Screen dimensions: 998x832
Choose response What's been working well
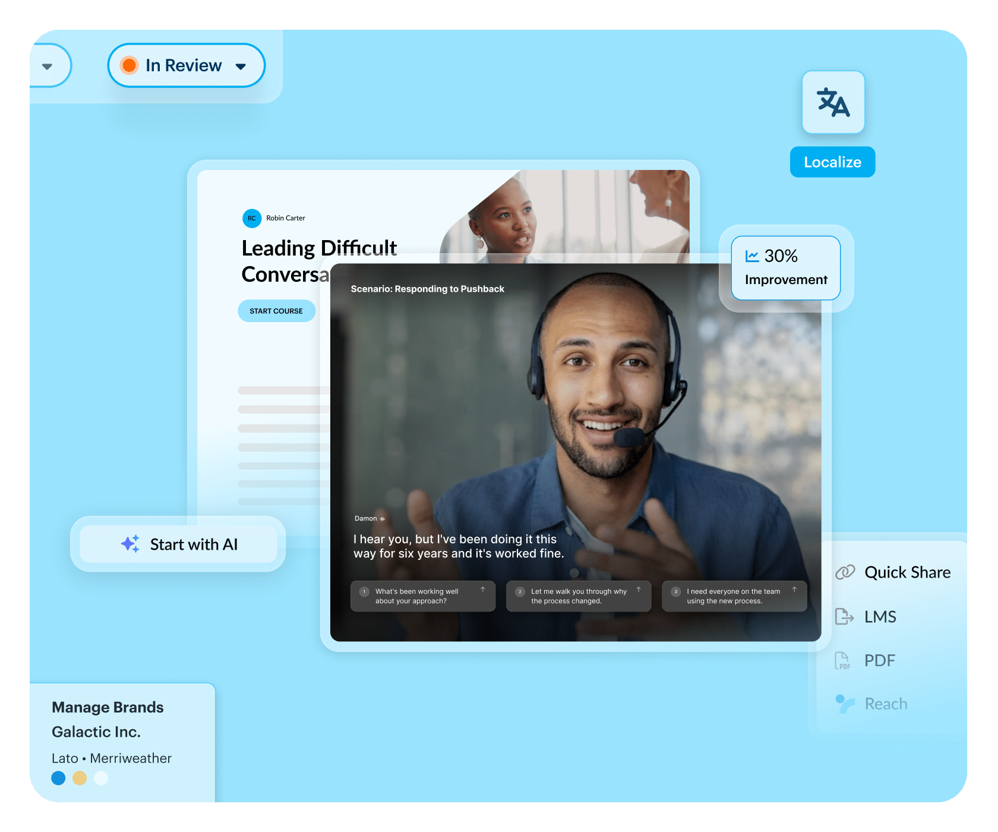click(x=423, y=596)
